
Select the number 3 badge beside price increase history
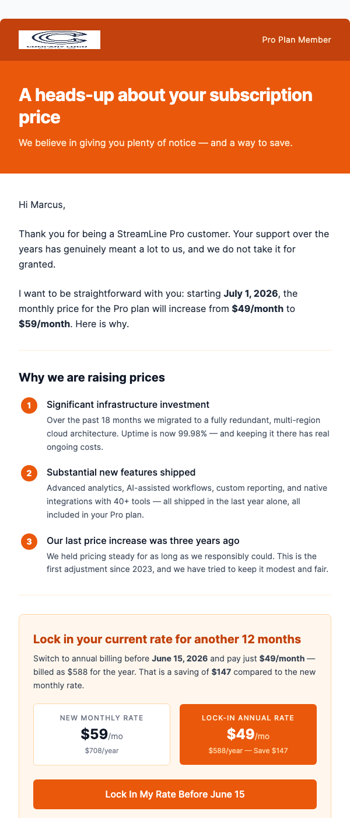tap(29, 542)
